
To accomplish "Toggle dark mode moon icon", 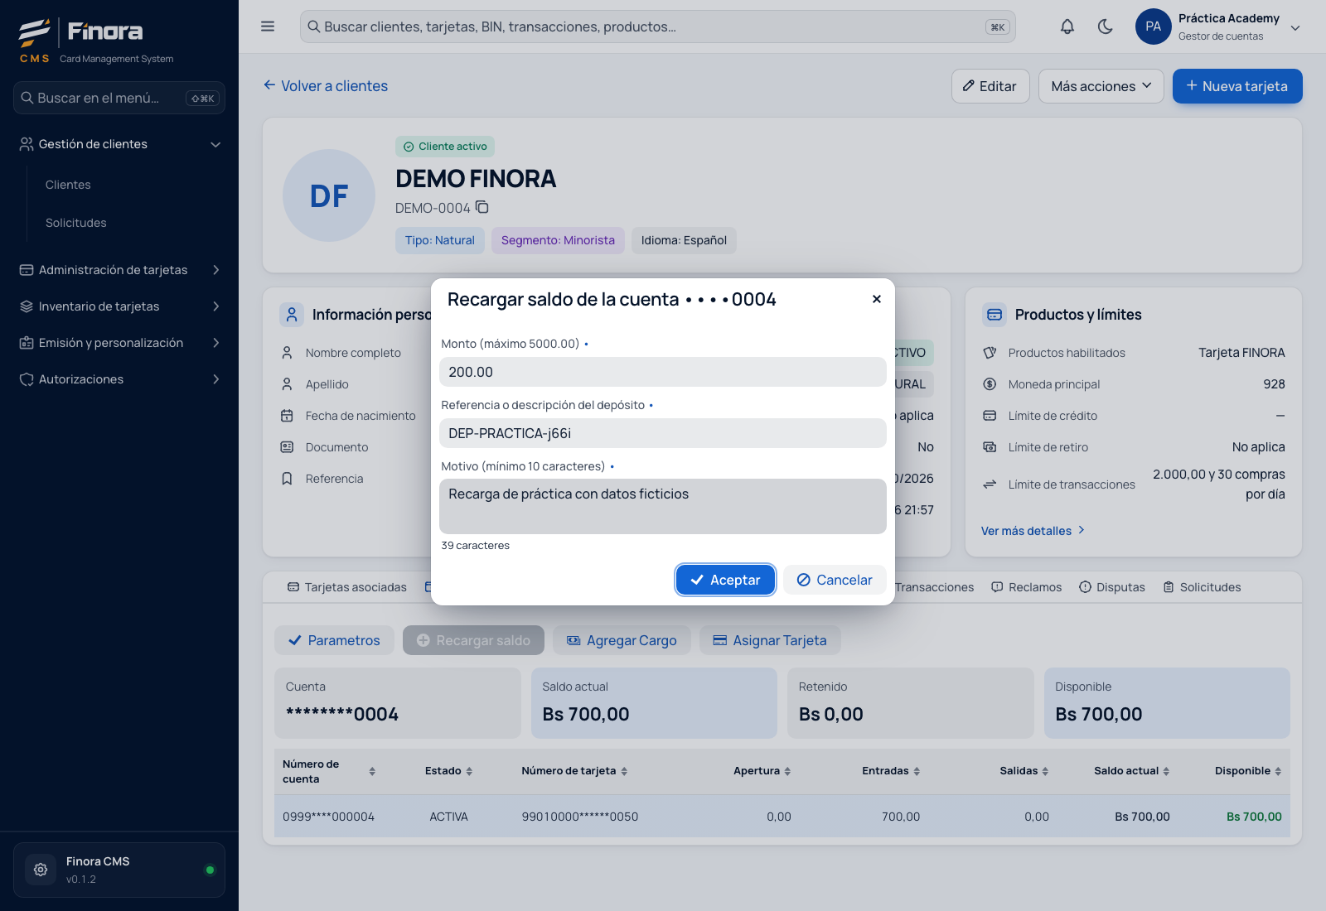I will click(1105, 27).
